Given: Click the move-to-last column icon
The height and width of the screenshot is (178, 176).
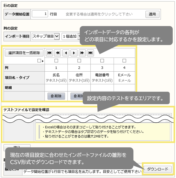Looking at the screenshot, I should pos(90,53).
